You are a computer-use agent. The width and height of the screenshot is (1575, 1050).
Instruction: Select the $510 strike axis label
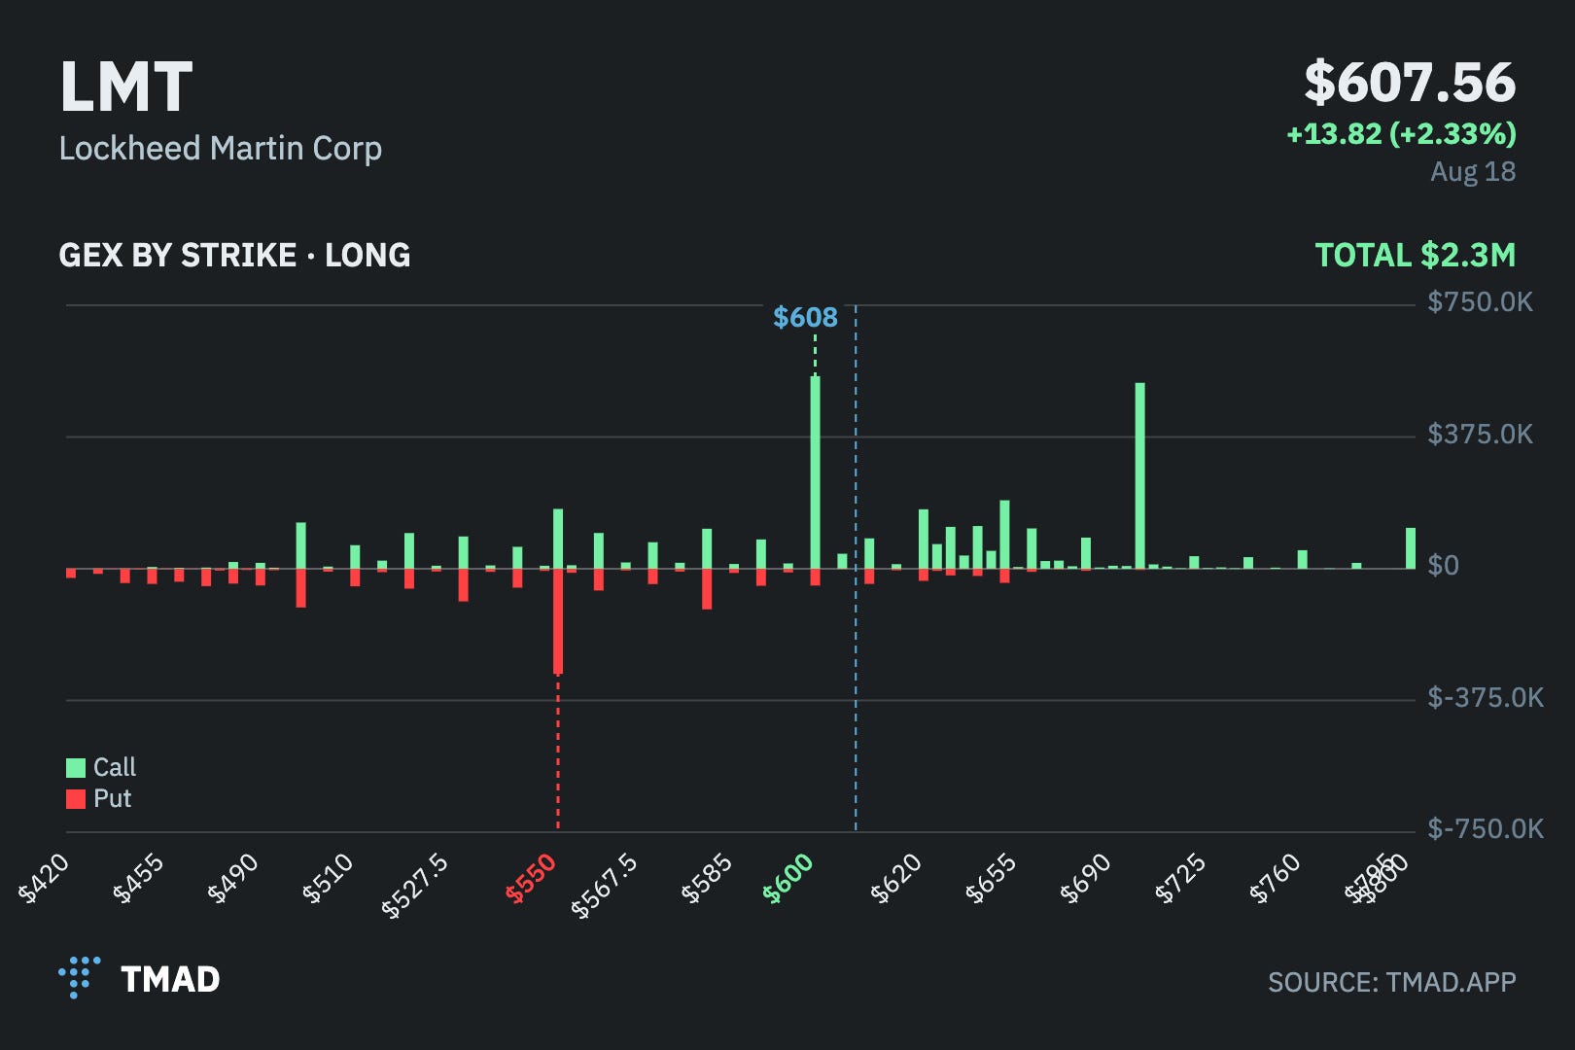click(328, 878)
